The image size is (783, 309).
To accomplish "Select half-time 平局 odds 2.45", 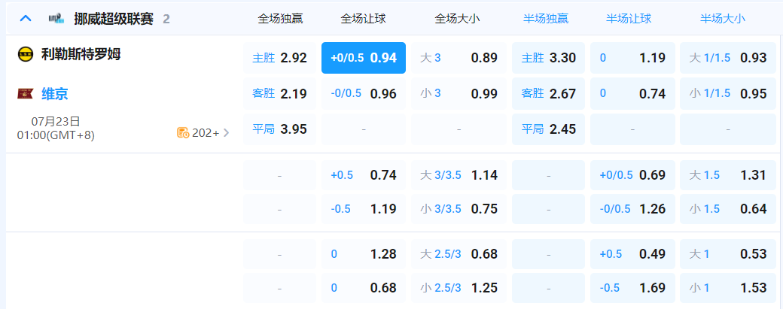I will [548, 129].
